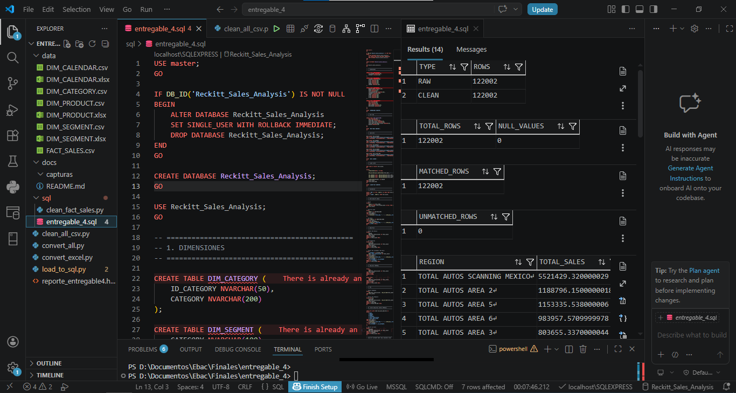
Task: Collapse the data folder in Explorer
Action: pyautogui.click(x=36, y=56)
